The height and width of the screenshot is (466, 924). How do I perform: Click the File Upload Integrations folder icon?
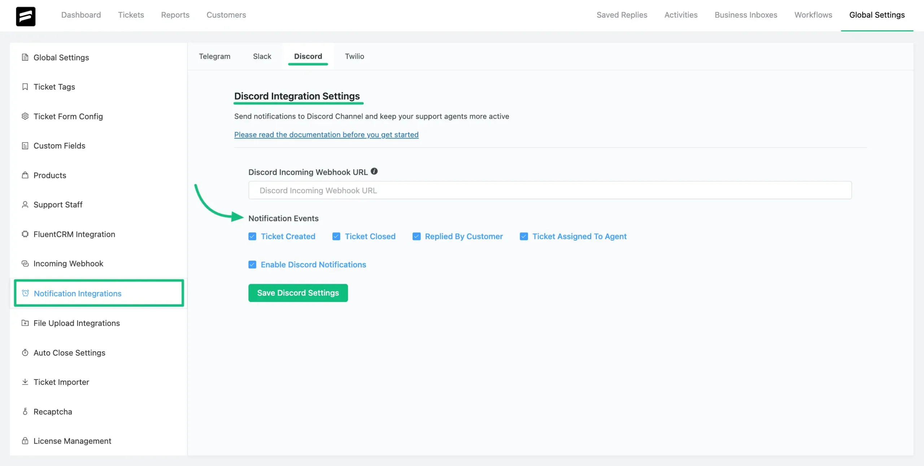point(25,323)
